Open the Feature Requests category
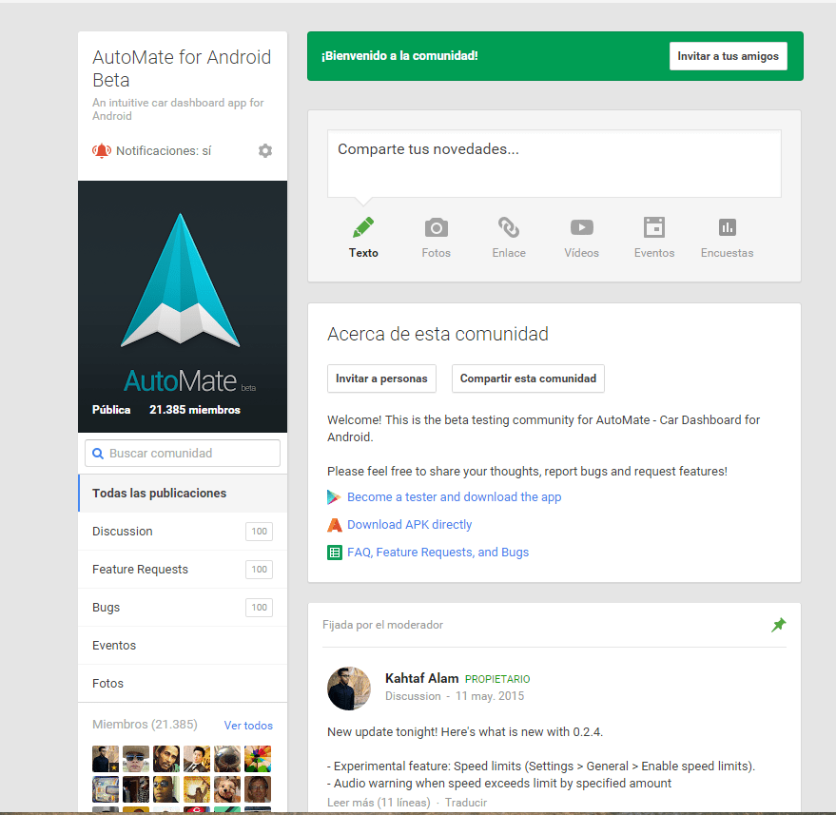836x815 pixels. coord(183,570)
